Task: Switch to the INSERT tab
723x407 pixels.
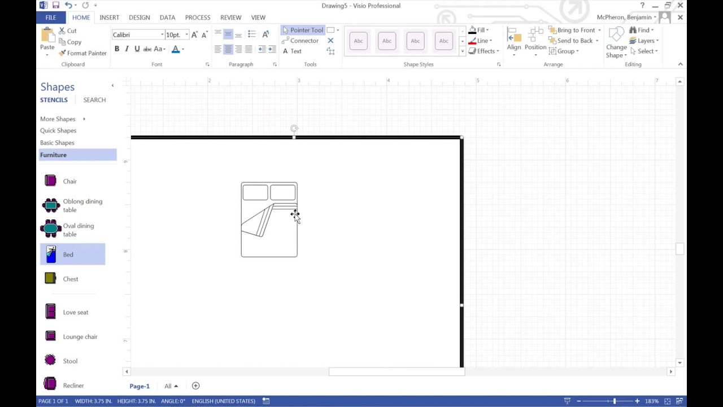Action: click(x=109, y=18)
